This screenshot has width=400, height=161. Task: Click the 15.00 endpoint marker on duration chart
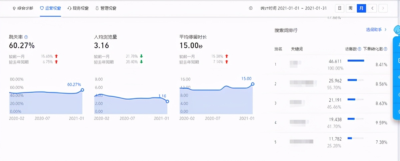253,84
